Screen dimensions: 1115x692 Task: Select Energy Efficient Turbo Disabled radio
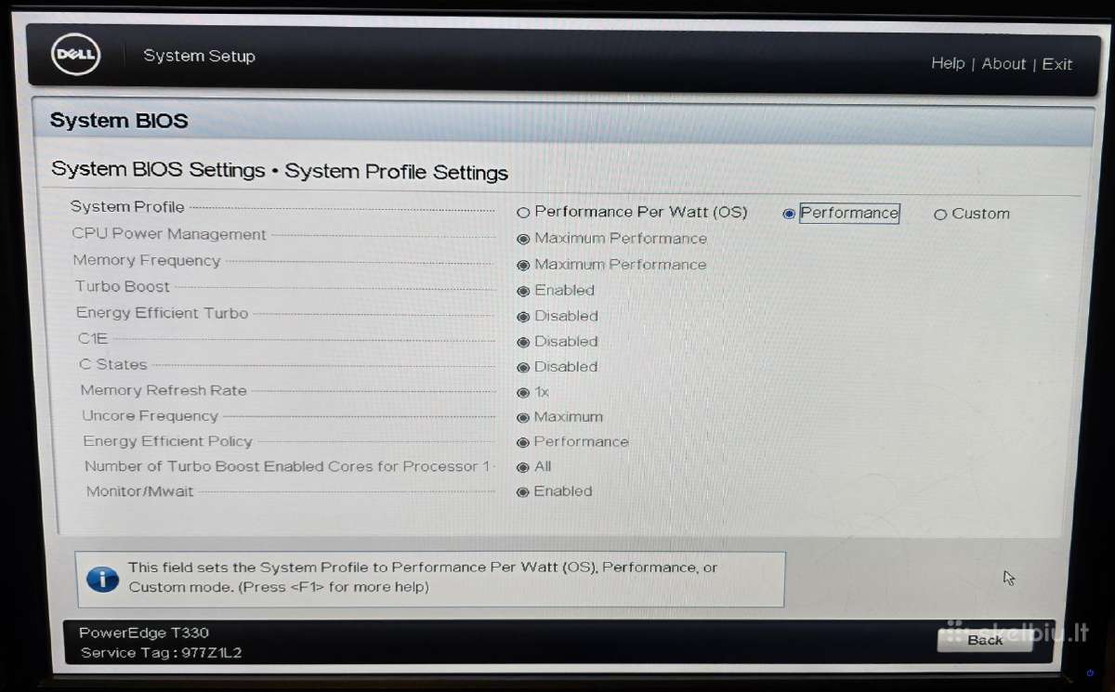523,317
